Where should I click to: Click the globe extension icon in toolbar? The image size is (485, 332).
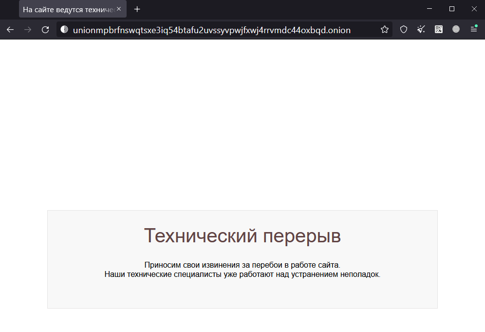click(456, 29)
